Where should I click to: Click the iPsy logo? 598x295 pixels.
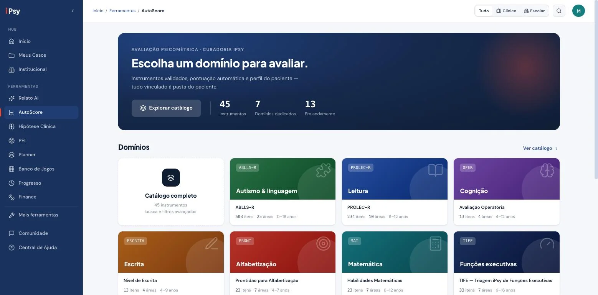pos(13,11)
